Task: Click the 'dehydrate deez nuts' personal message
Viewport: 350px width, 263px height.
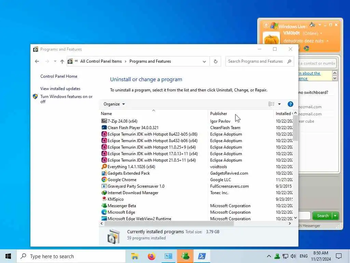Action: (304, 41)
